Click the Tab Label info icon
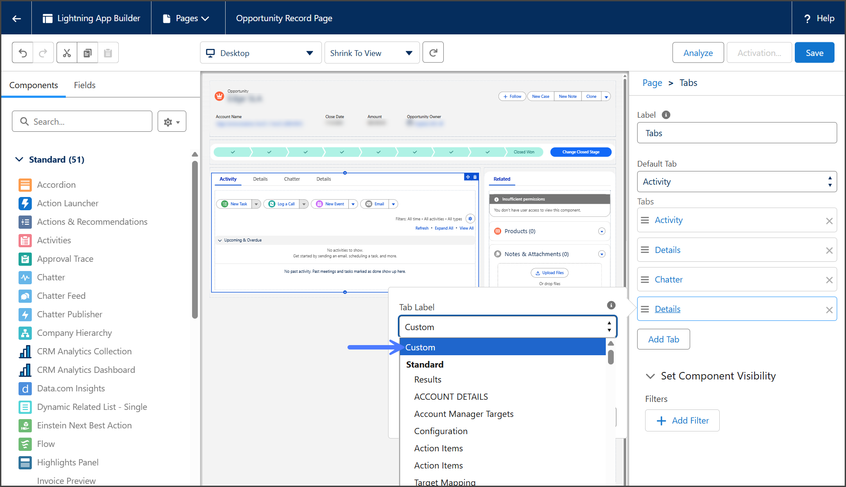 [611, 305]
